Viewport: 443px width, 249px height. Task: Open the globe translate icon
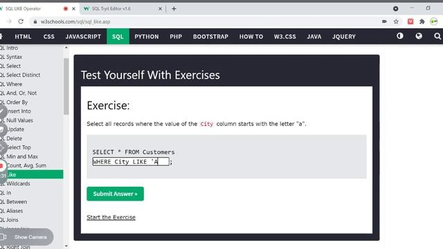click(x=419, y=36)
